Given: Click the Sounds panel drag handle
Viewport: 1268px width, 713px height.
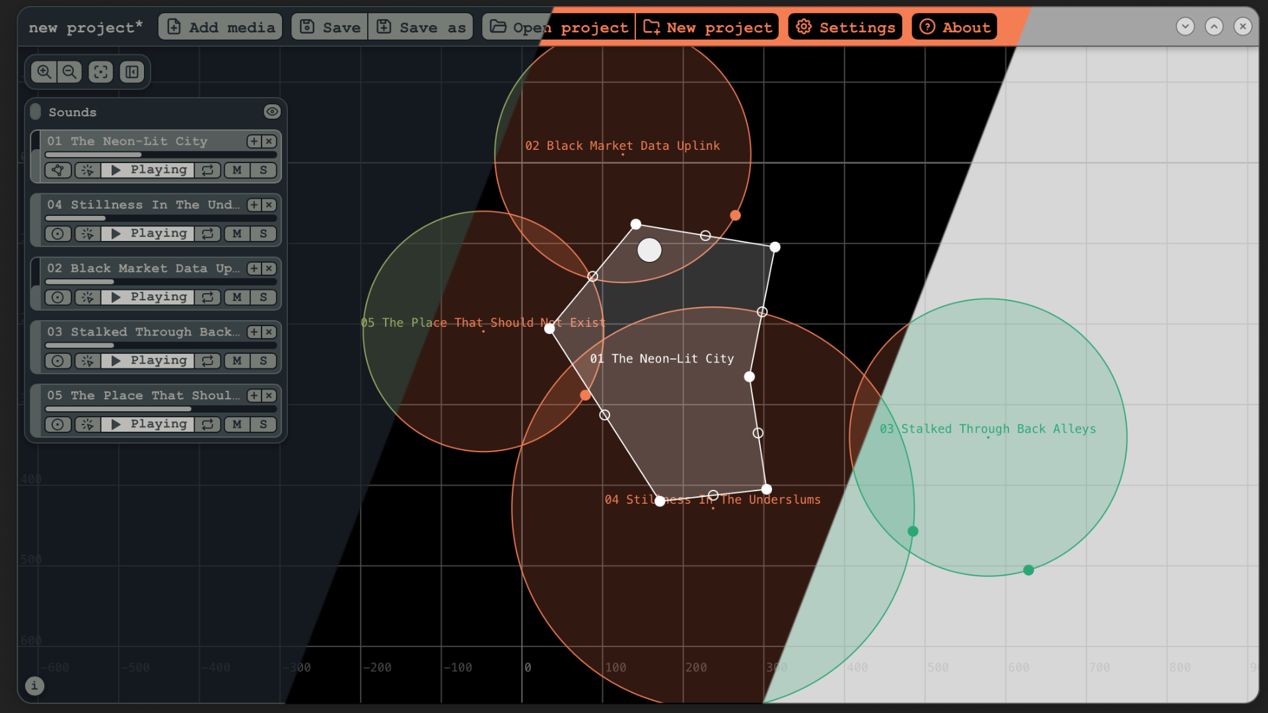Looking at the screenshot, I should (36, 112).
